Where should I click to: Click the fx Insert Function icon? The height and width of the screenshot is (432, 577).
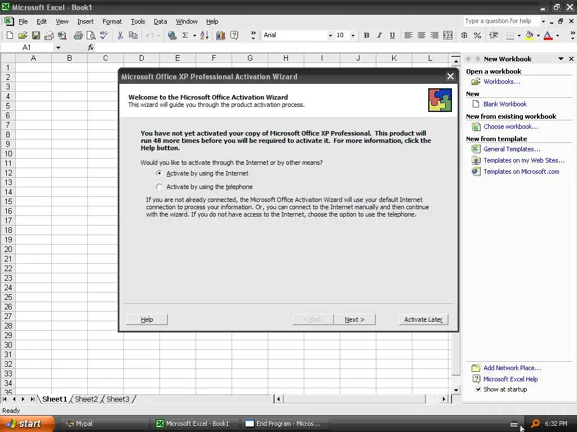pyautogui.click(x=91, y=47)
